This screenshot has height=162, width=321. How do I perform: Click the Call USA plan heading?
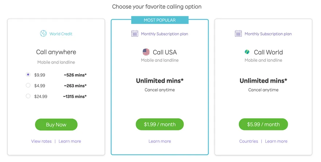165,52
